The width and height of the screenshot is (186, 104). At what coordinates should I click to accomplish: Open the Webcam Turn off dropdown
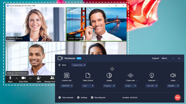click(152, 86)
